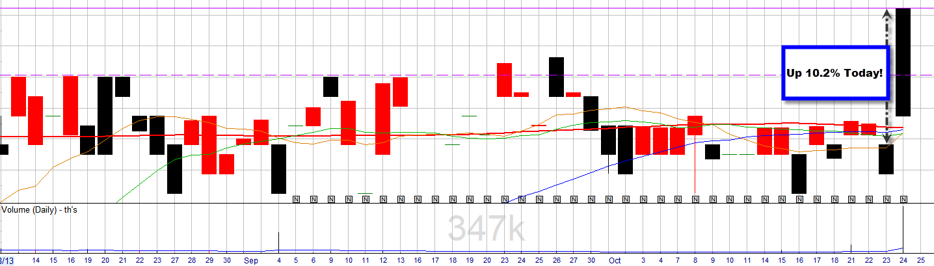Click the 'Oct' month label on date axis
The height and width of the screenshot is (266, 934).
615,260
